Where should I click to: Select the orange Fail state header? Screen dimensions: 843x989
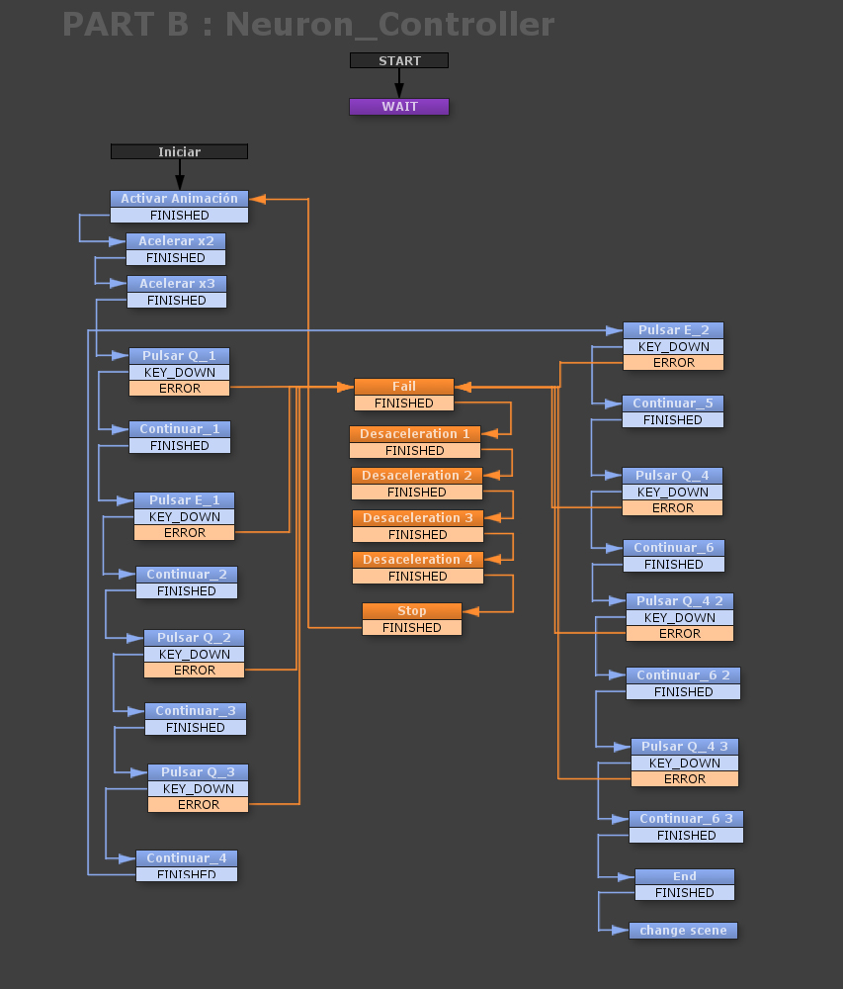[403, 387]
